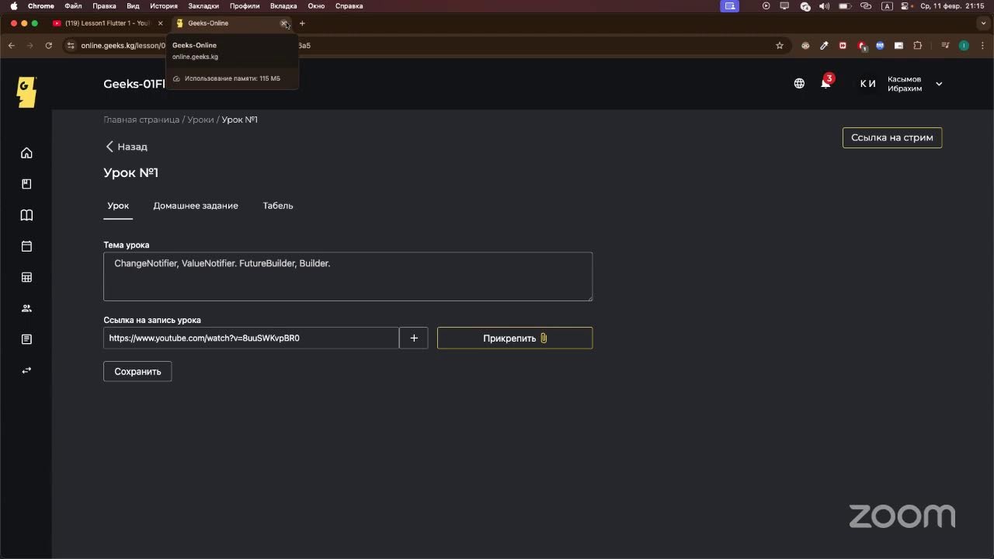Click the Урок №1 breadcrumb text

coord(240,120)
